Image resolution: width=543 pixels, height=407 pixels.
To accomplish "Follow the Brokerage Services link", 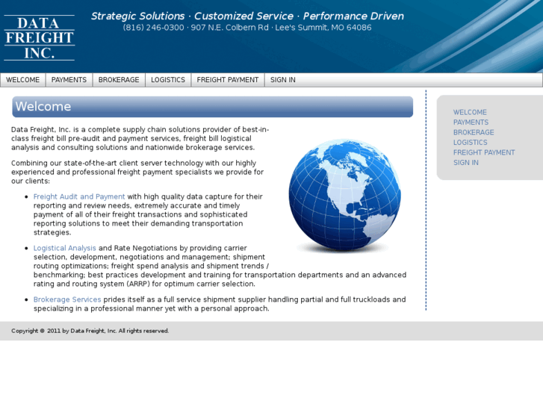I will [67, 299].
